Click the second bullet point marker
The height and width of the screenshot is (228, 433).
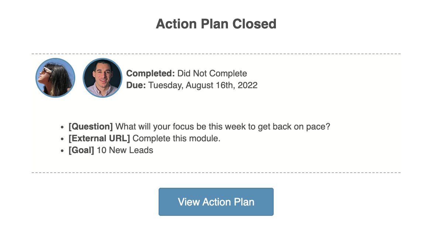(x=62, y=138)
